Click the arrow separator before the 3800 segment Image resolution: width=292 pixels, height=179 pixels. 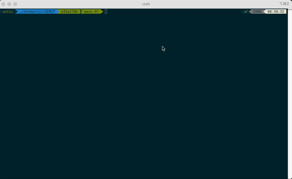point(250,11)
